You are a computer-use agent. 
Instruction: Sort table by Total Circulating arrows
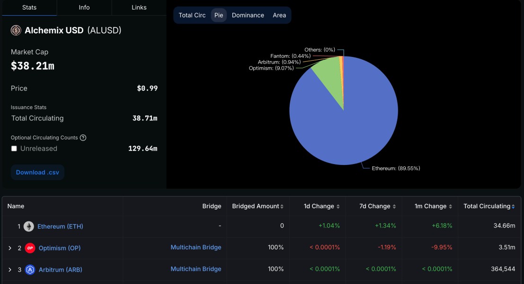513,207
